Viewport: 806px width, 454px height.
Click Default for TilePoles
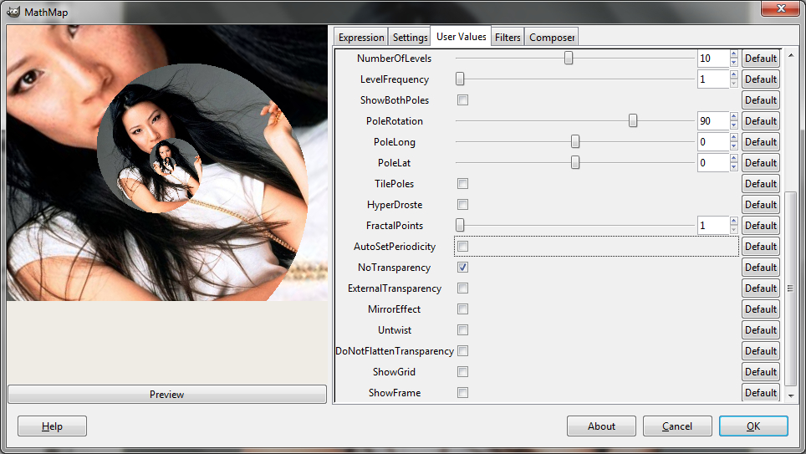click(760, 184)
